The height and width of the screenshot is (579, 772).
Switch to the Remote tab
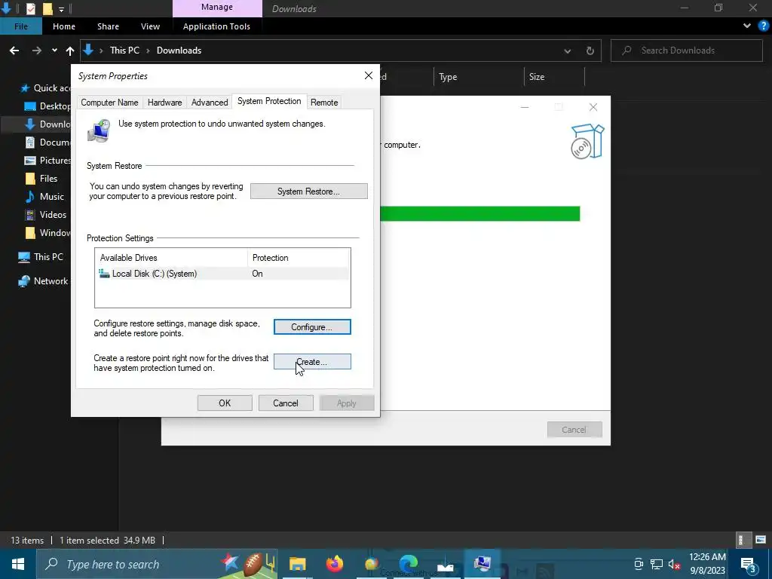[324, 103]
